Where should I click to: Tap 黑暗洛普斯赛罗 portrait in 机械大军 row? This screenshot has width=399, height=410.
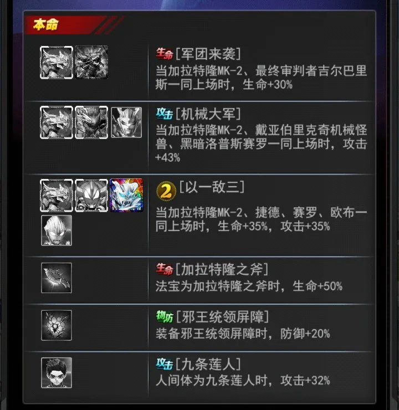click(126, 122)
